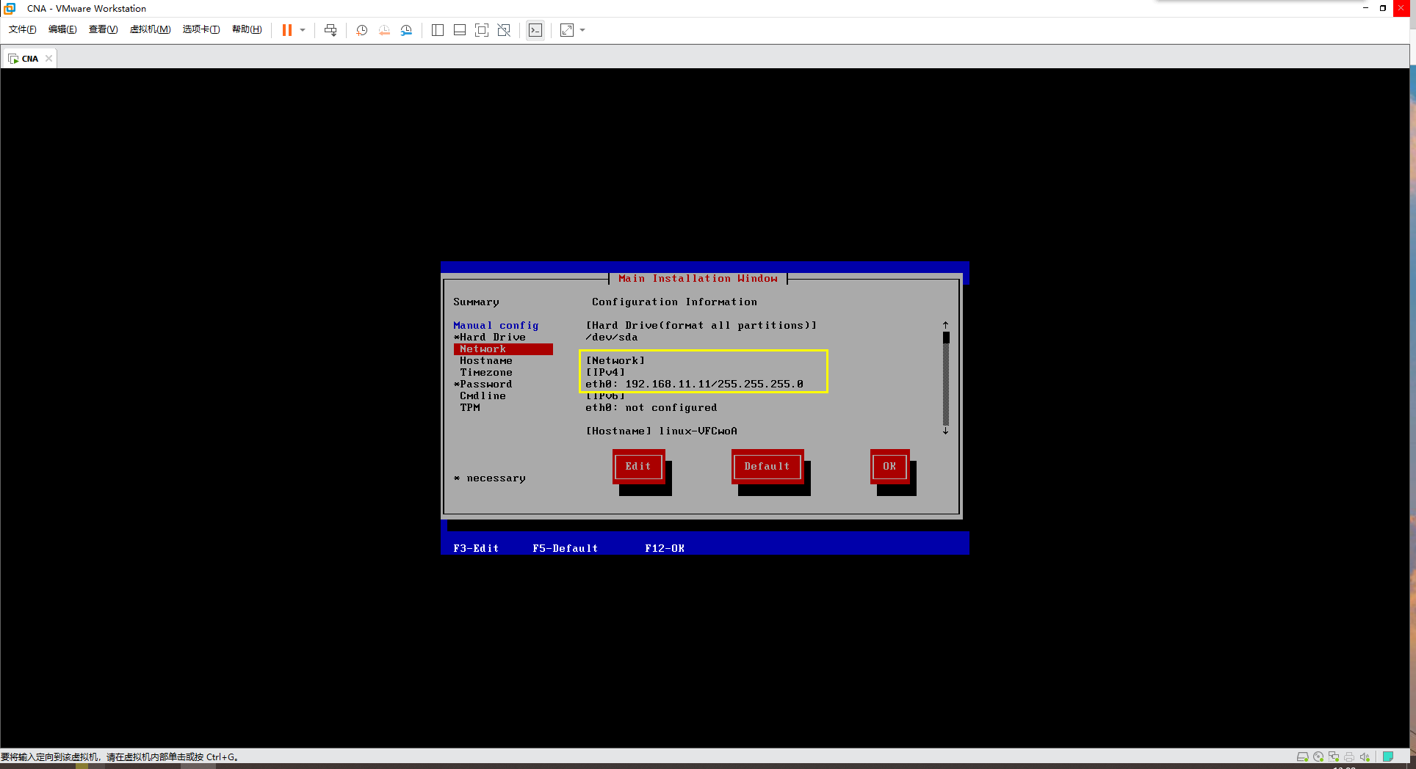Expand the stretch display dropdown arrow

[582, 30]
